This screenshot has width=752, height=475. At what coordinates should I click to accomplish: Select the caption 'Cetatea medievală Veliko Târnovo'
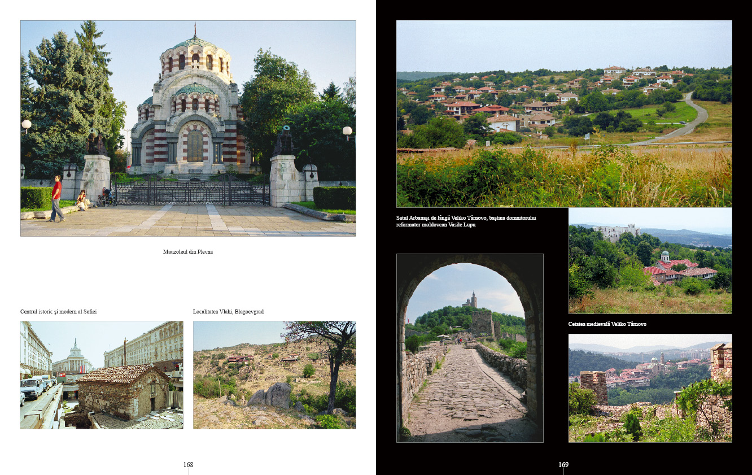(607, 324)
